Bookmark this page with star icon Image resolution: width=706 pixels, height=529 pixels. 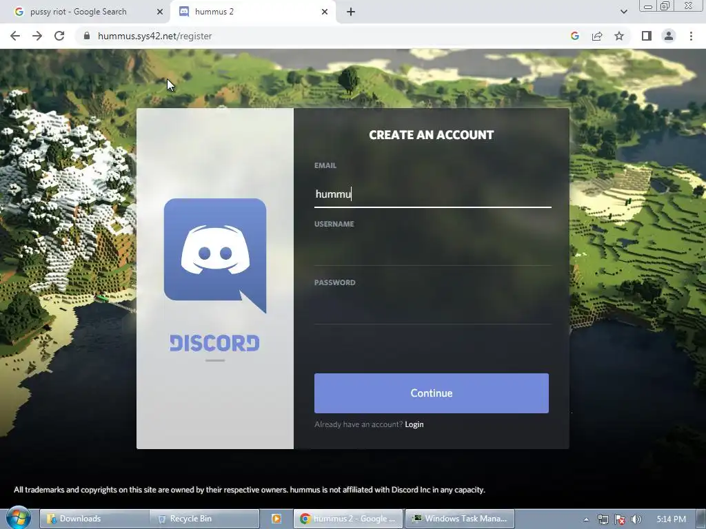point(619,36)
